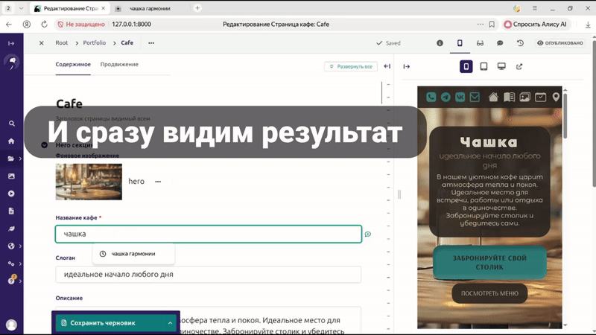Screen dimensions: 596x335
Task: Go to dashboard via sidebar home icon
Action: tap(11, 141)
